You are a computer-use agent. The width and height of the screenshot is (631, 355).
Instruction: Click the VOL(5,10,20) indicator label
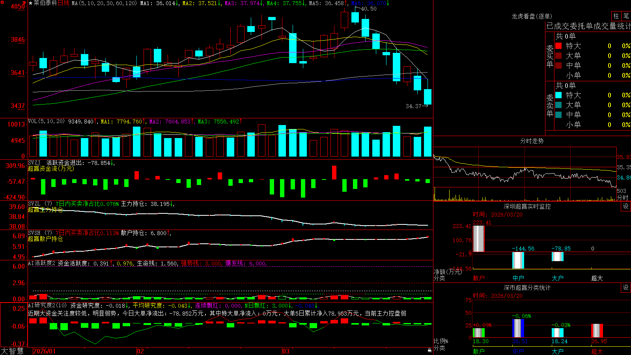click(46, 121)
